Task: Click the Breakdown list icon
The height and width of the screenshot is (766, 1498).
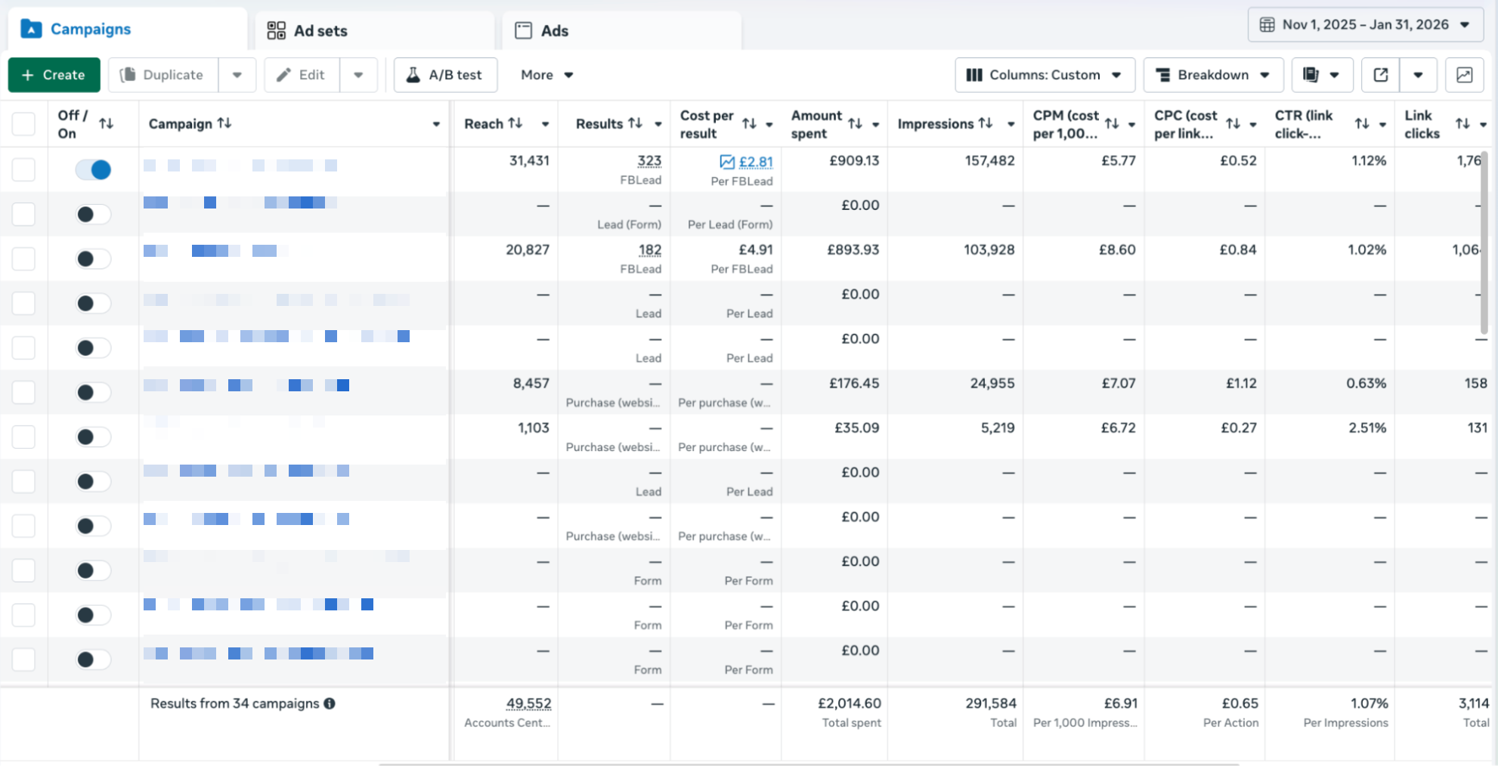Action: 1164,75
